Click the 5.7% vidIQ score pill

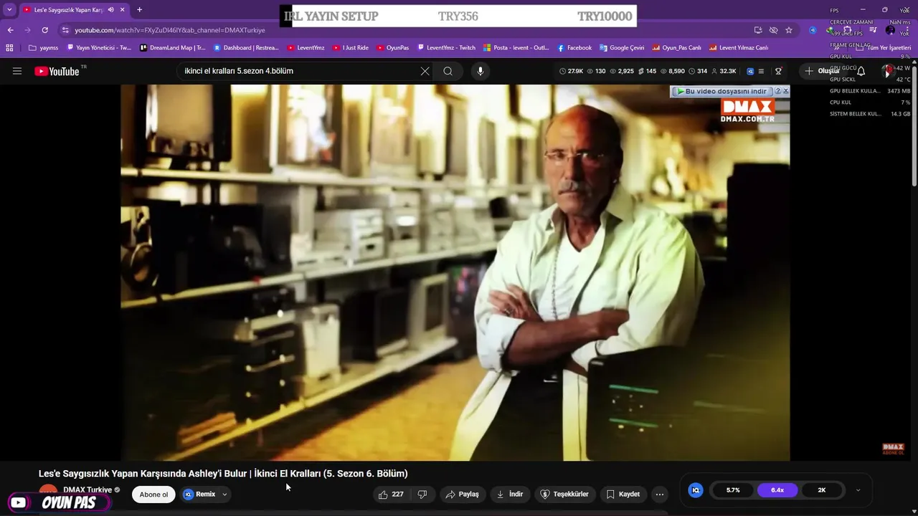(733, 490)
